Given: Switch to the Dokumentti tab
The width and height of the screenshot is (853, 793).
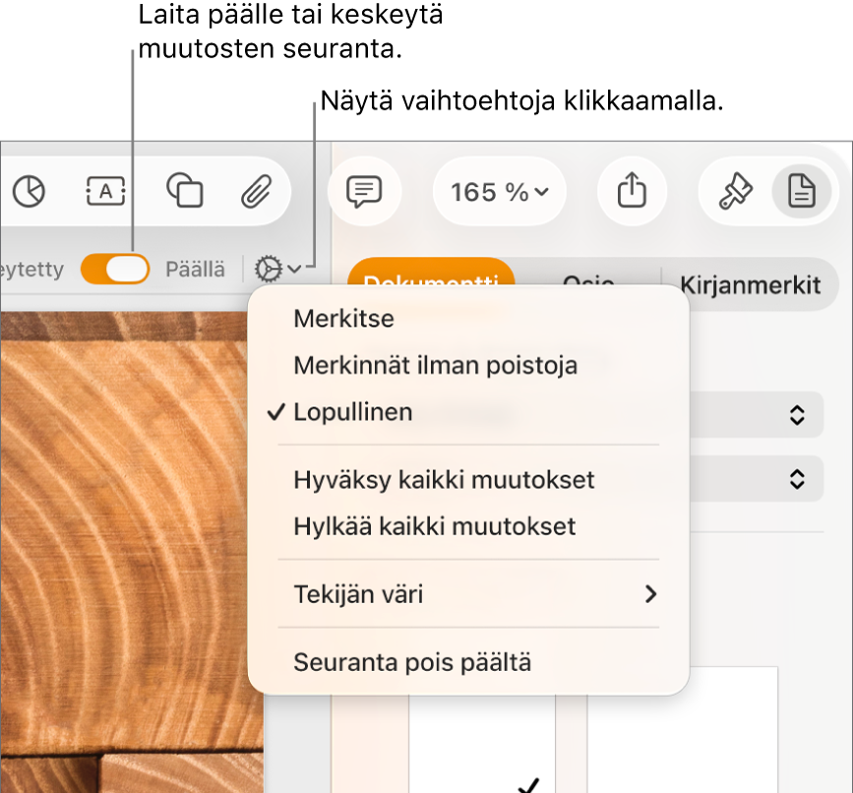Looking at the screenshot, I should [431, 272].
